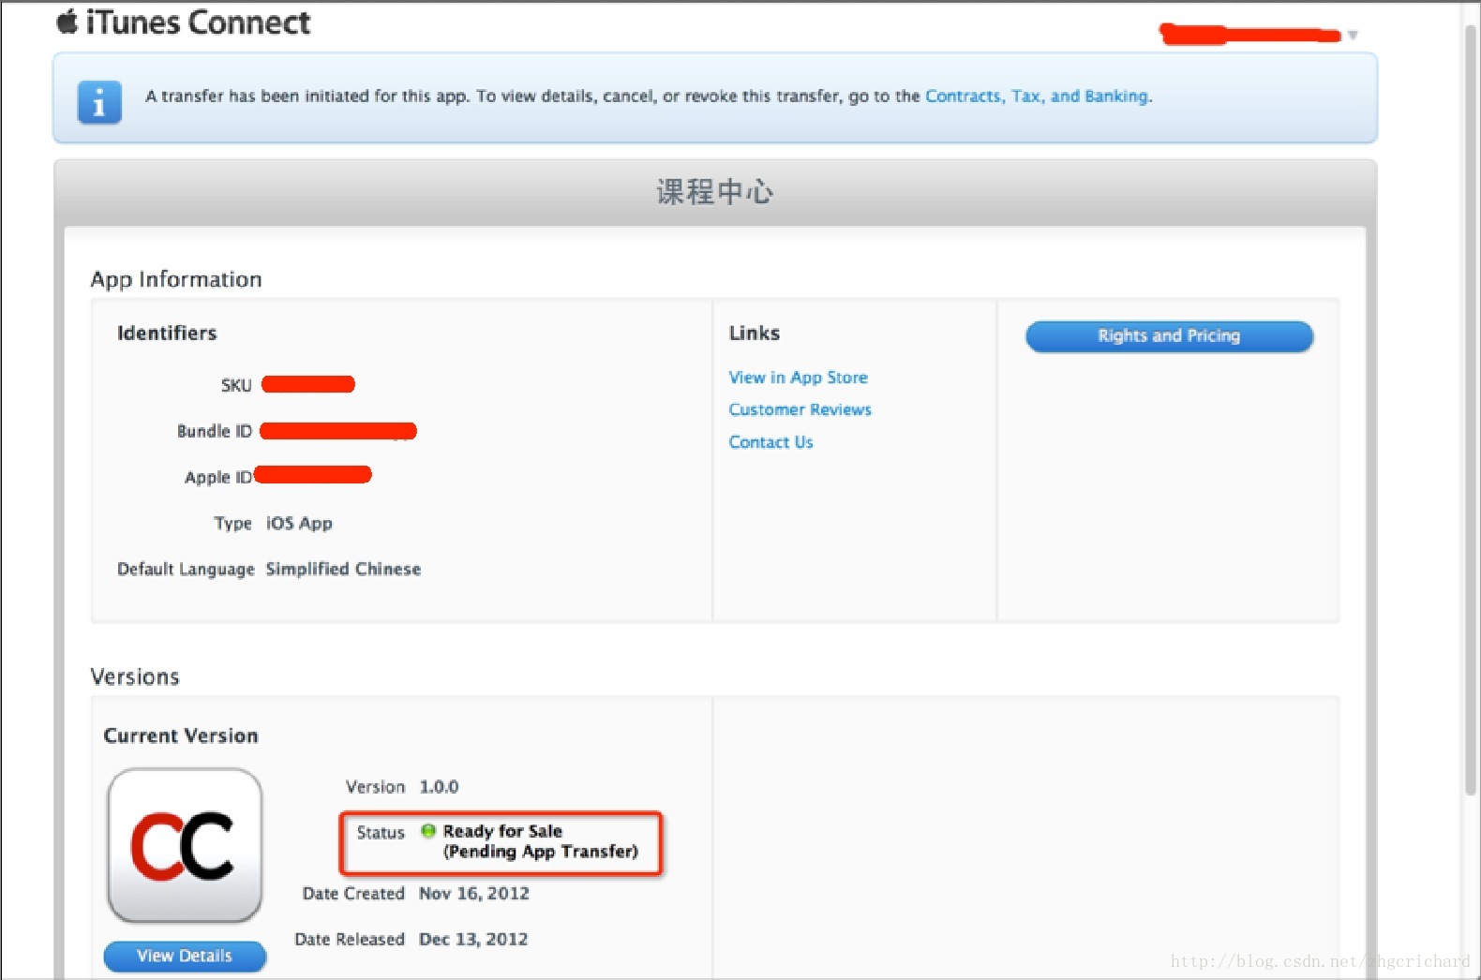The image size is (1481, 980).
Task: Click the version number 1.0.0
Action: point(439,787)
